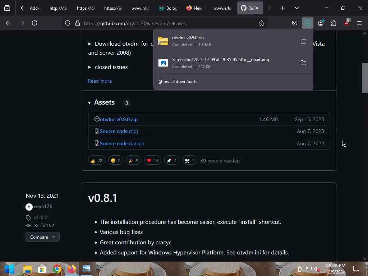The width and height of the screenshot is (368, 276).
Task: Open the Windows Start menu
Action: tap(9, 269)
